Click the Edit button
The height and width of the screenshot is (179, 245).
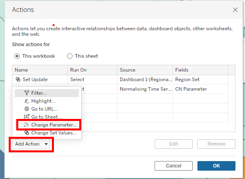click(174, 144)
